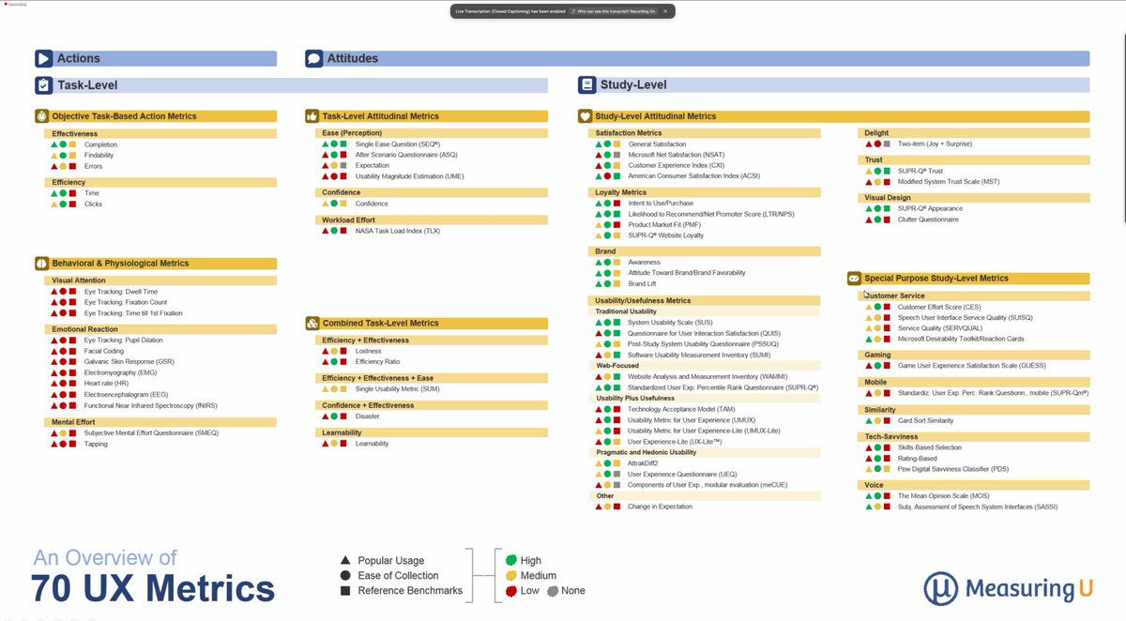Click the 'Single Ease Question (SEQ)' row

click(x=380, y=144)
